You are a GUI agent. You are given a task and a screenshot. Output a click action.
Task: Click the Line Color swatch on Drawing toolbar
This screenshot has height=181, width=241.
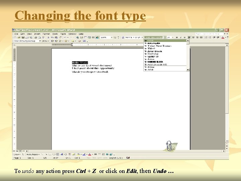point(84,154)
